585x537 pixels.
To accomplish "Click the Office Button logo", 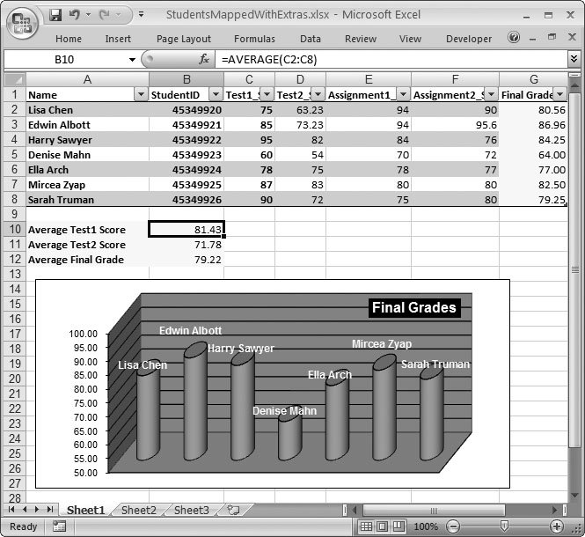I will tap(22, 23).
